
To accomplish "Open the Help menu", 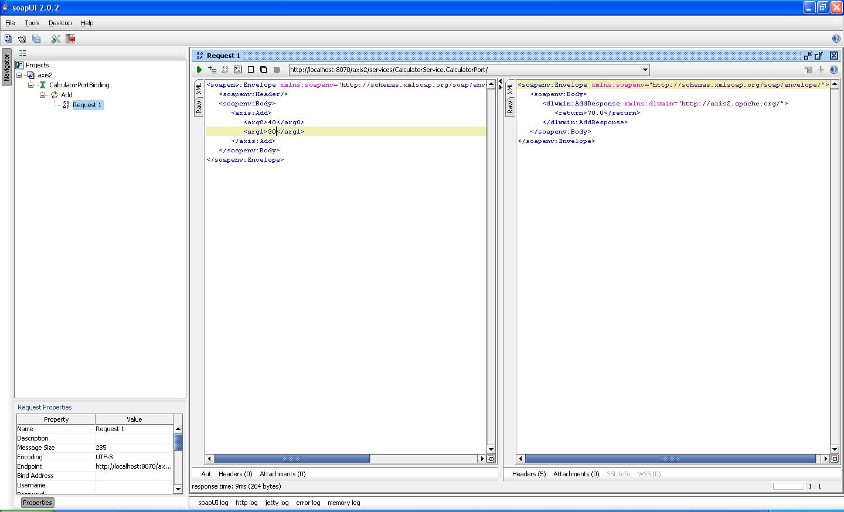I will [x=87, y=23].
